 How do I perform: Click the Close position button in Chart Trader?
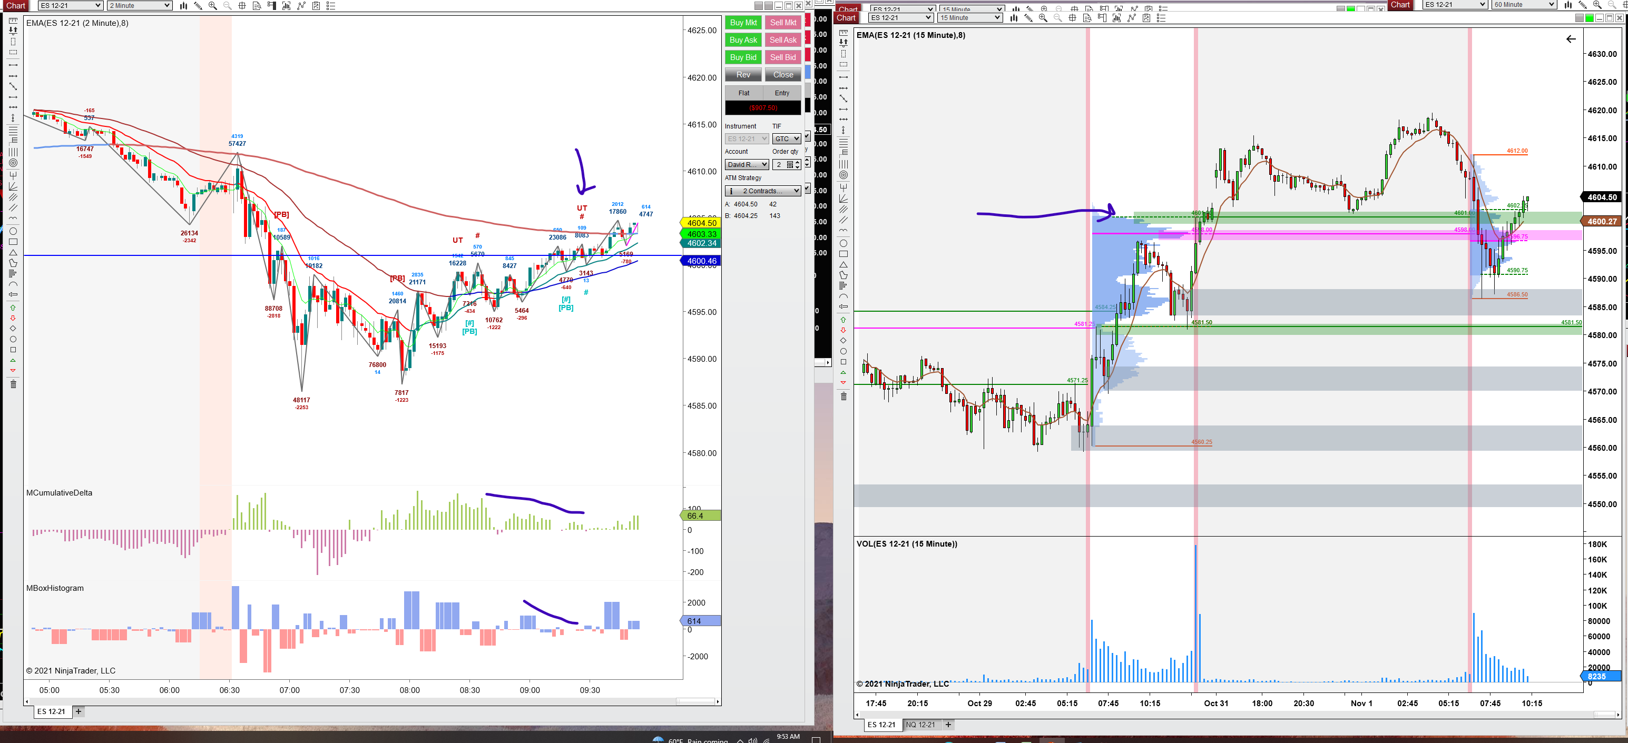pos(783,75)
